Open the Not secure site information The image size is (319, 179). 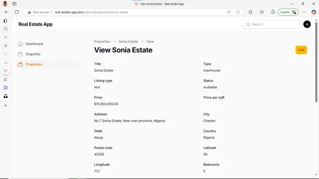pyautogui.click(x=38, y=12)
